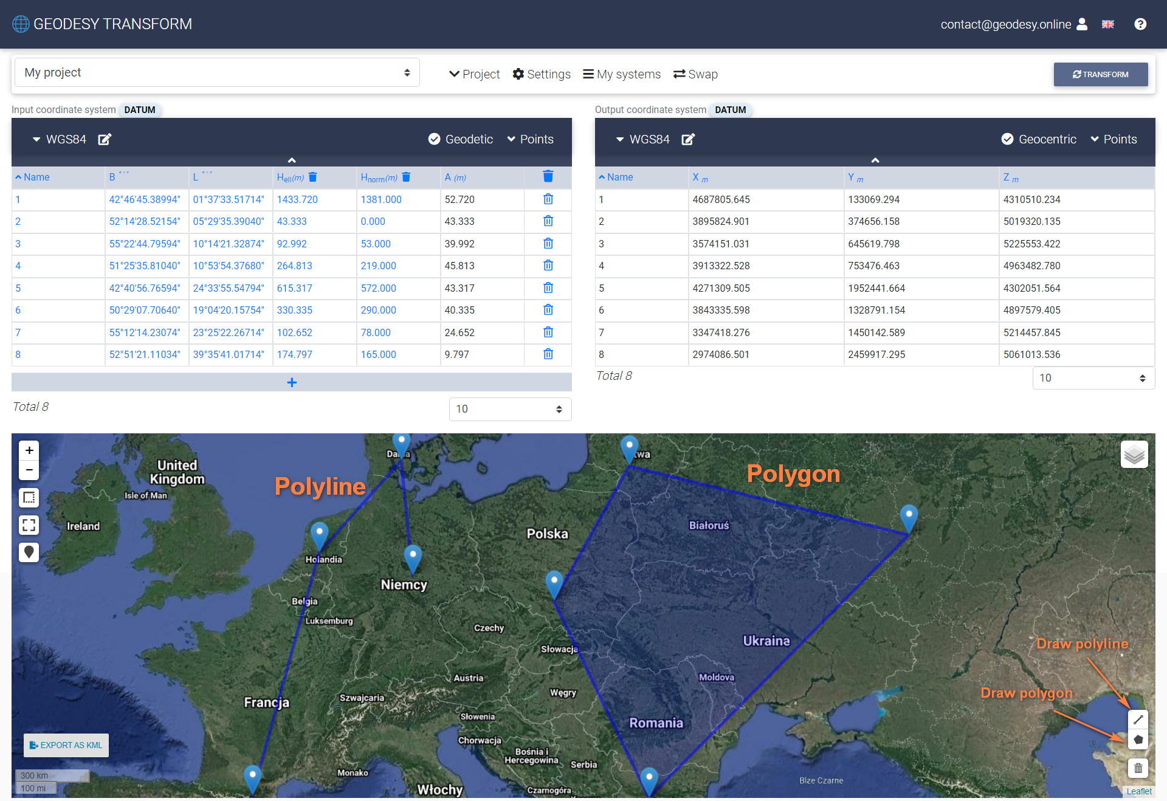The image size is (1167, 801).
Task: Open the Settings menu
Action: tap(541, 74)
